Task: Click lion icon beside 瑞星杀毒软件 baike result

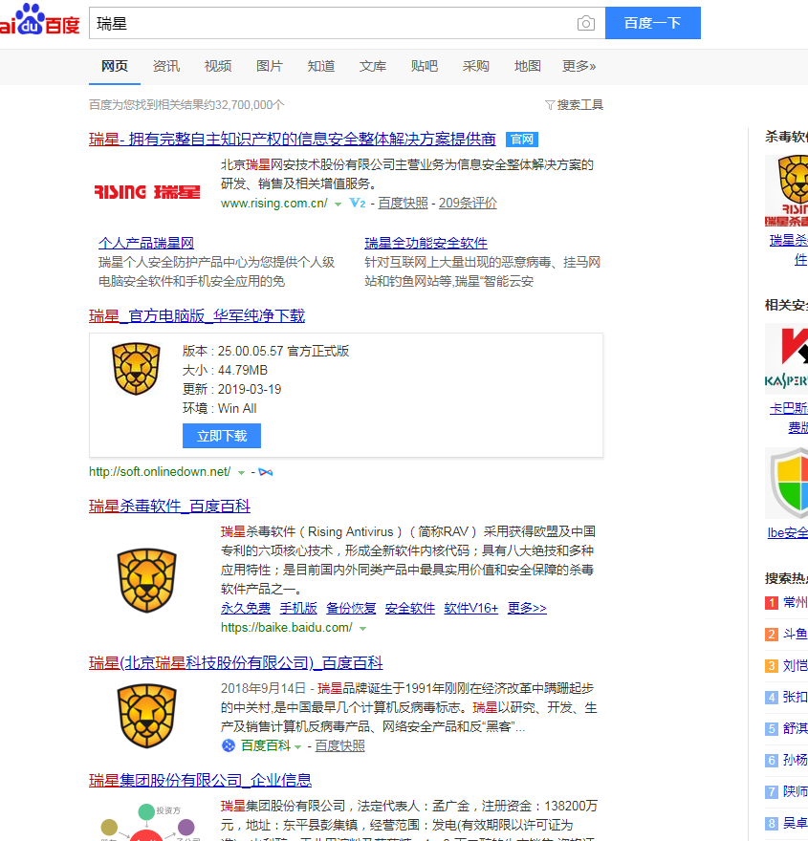Action: (147, 580)
